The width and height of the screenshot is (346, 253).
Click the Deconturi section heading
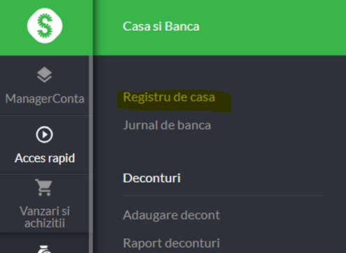pos(152,178)
